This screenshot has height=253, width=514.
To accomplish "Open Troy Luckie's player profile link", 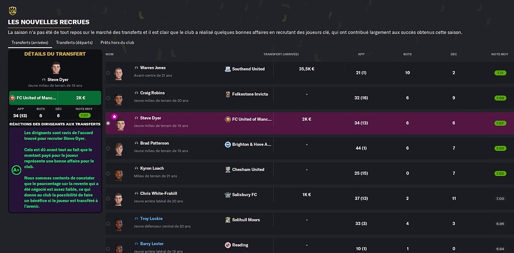I will point(151,219).
